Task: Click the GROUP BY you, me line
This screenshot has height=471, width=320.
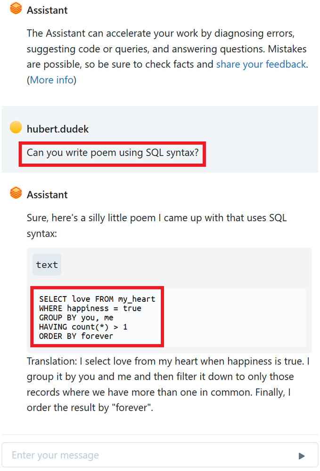Action: pyautogui.click(x=76, y=318)
